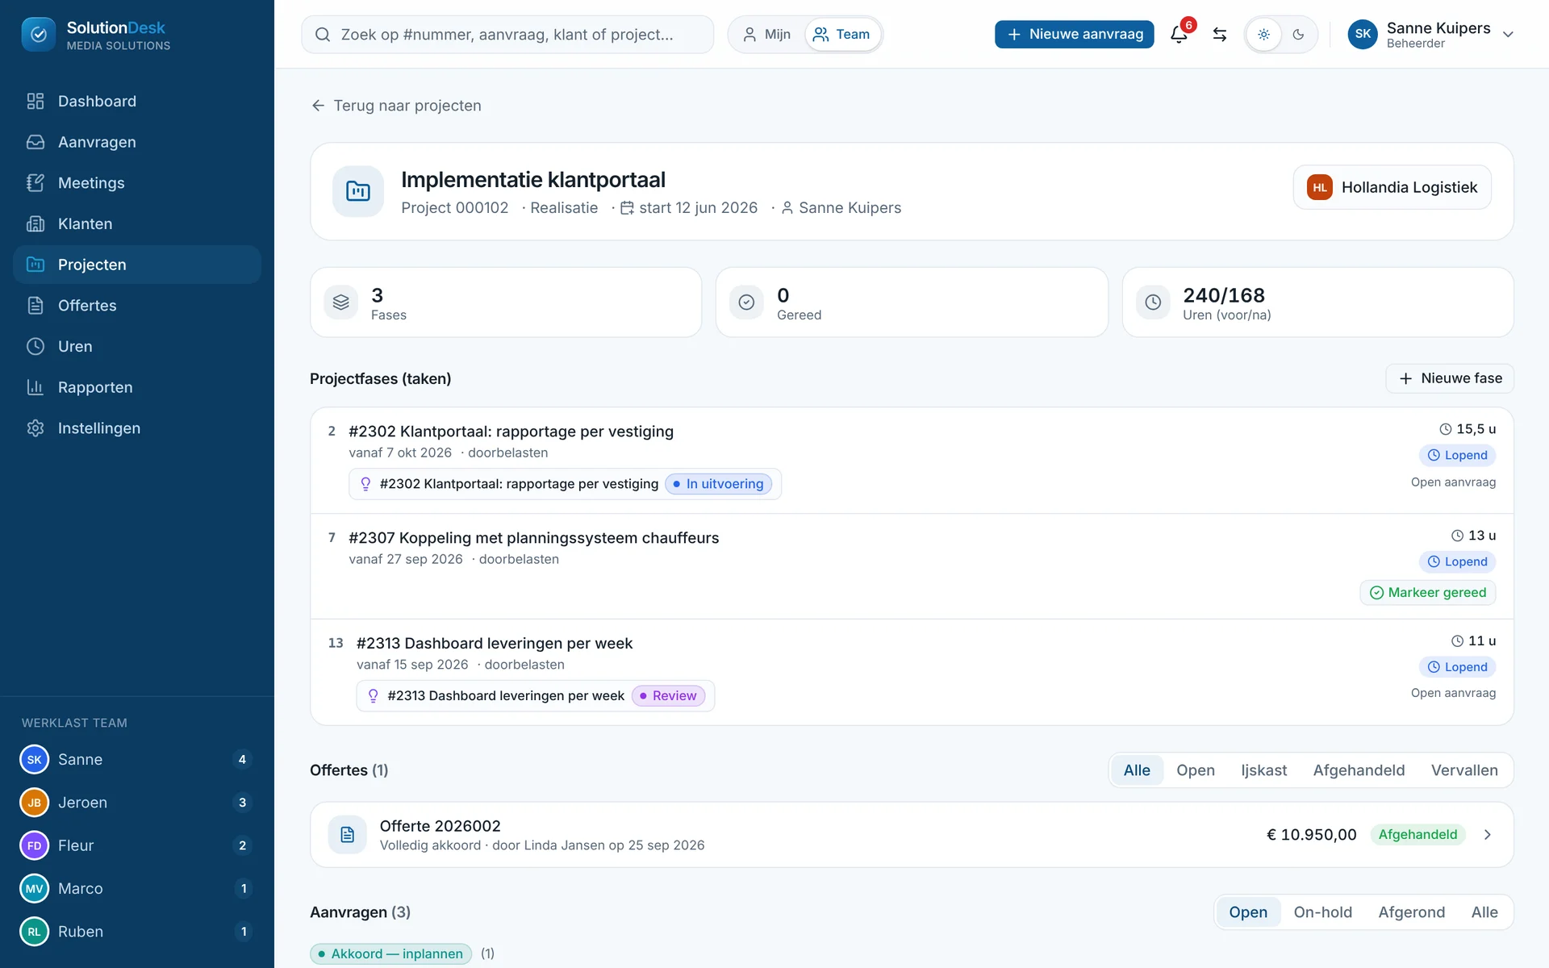This screenshot has height=968, width=1549.
Task: Open the Hollandia Logistiek client chip
Action: click(x=1392, y=187)
